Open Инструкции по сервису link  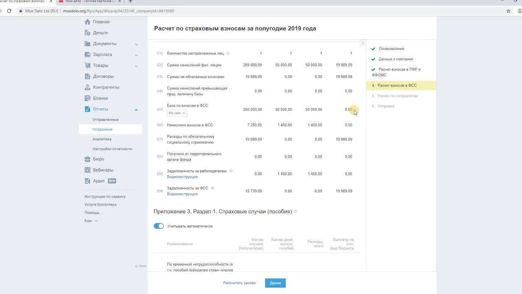click(105, 197)
